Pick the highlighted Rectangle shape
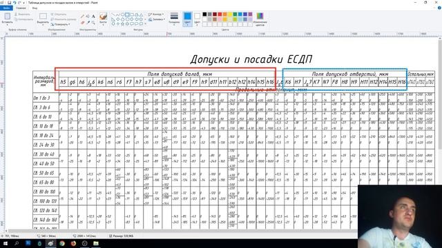The height and width of the screenshot is (248, 442). pyautogui.click(x=127, y=14)
